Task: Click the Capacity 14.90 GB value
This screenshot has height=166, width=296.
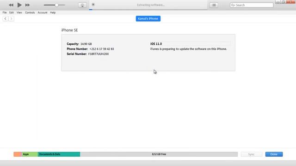Action: click(86, 44)
